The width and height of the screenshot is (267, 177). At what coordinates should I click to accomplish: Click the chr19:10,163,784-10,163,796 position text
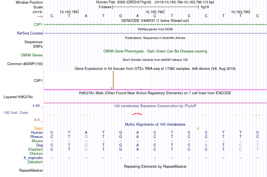(x=184, y=2)
